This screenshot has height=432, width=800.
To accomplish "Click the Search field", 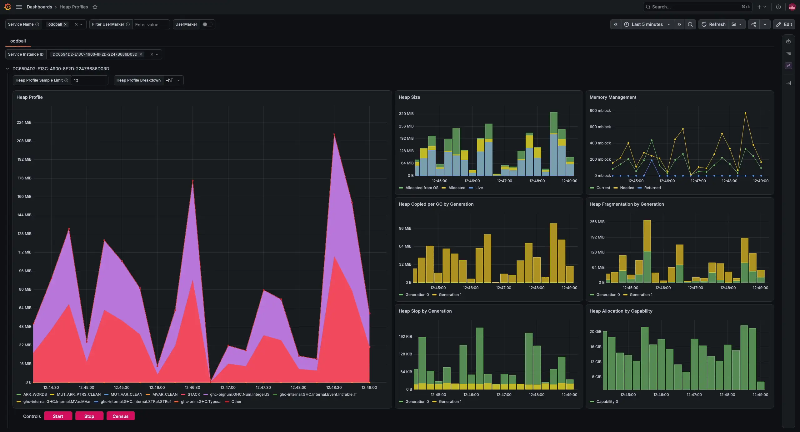I will 697,7.
